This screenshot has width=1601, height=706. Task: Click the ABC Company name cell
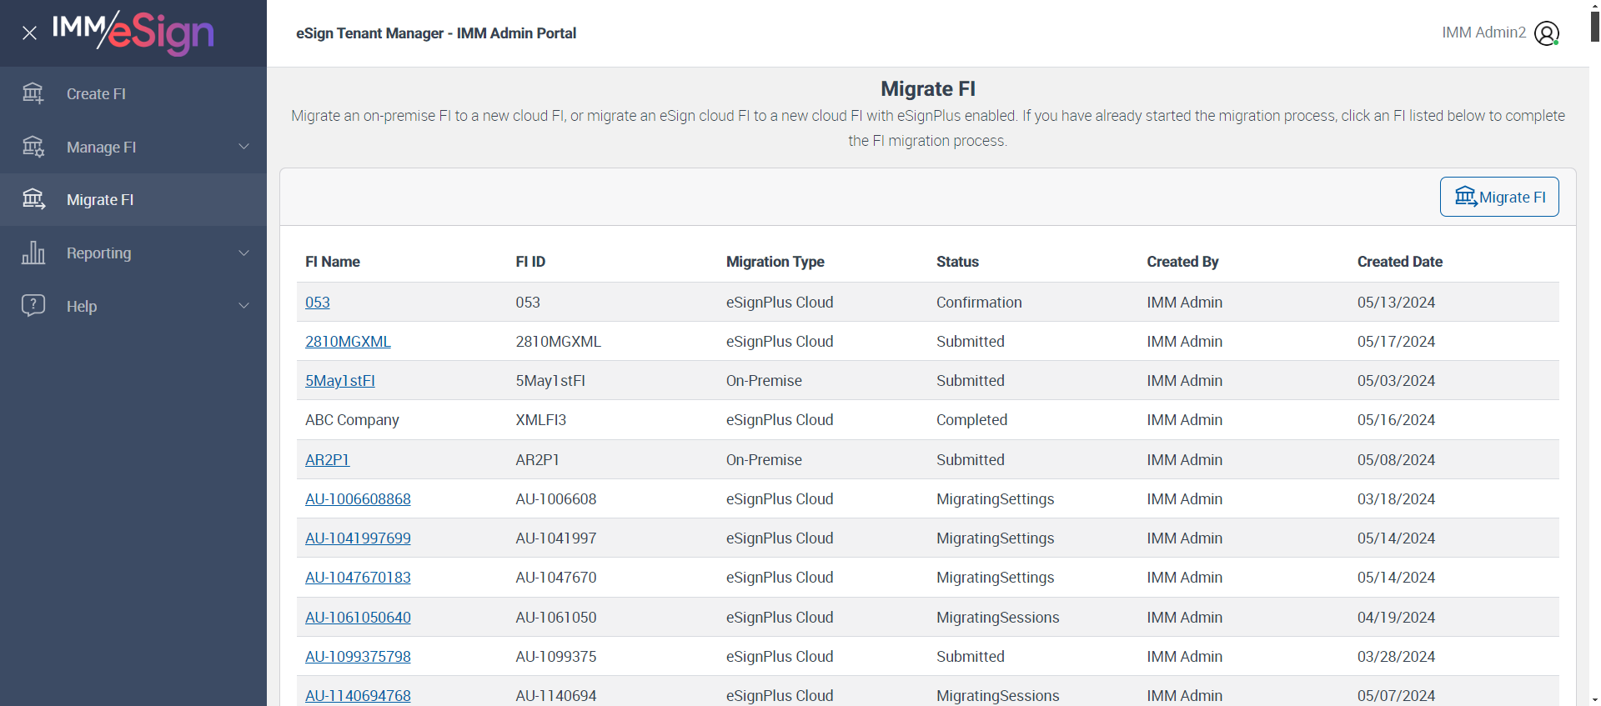tap(352, 420)
